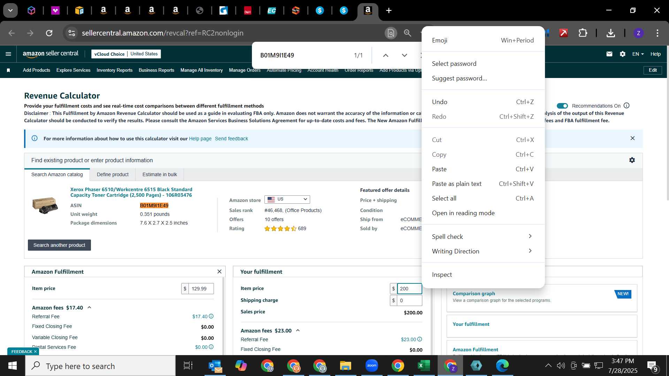Click the Send feedback link
This screenshot has width=669, height=376.
click(x=231, y=139)
